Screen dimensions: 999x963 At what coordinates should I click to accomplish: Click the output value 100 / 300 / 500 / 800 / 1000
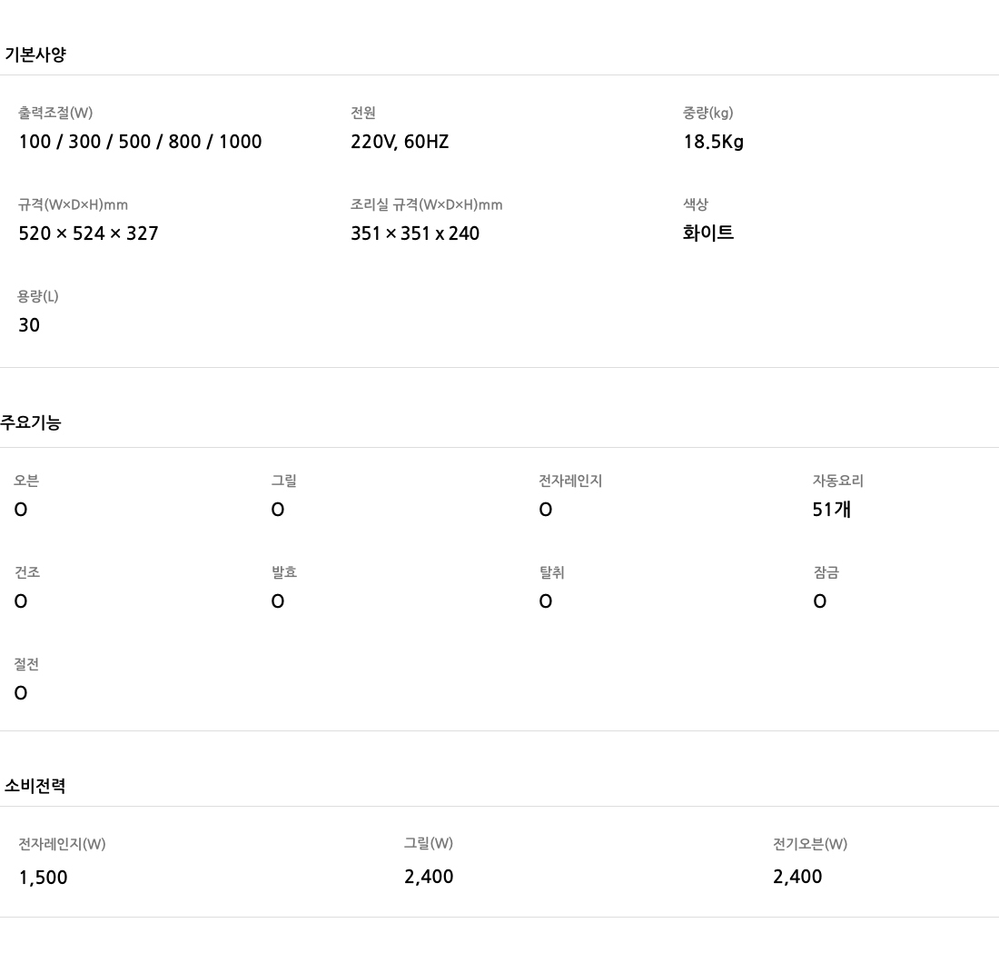[x=140, y=142]
